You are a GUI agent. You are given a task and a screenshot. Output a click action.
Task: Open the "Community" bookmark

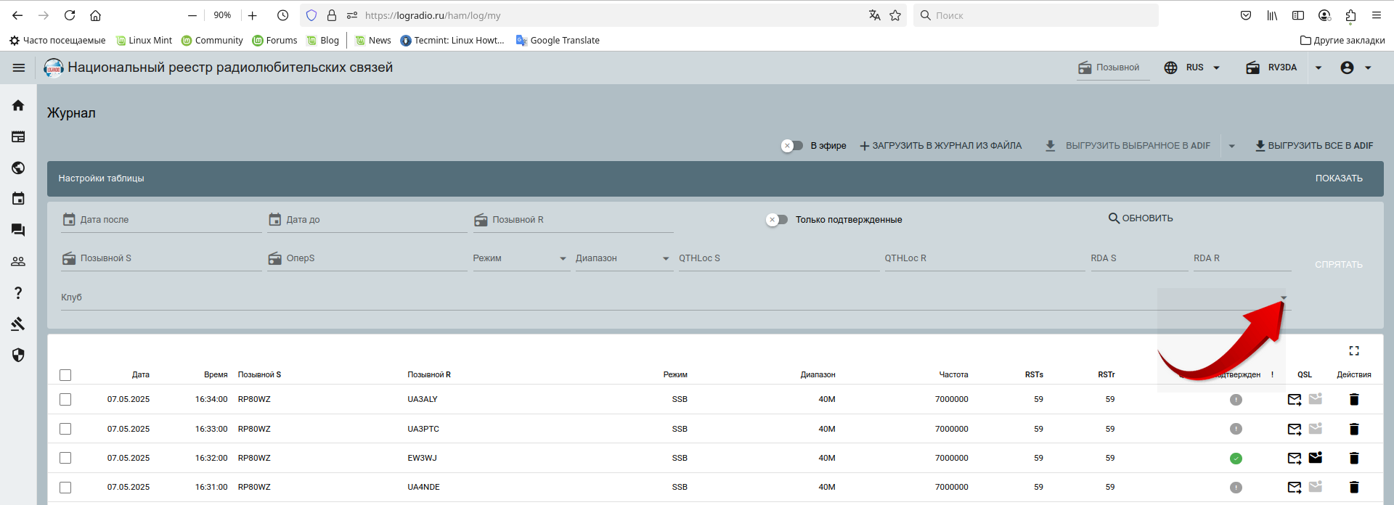[212, 41]
